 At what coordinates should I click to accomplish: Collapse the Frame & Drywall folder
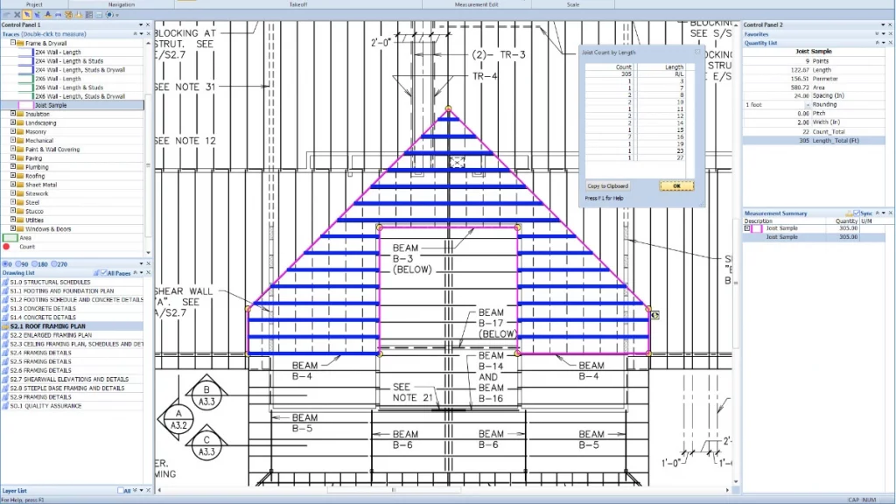tap(12, 42)
